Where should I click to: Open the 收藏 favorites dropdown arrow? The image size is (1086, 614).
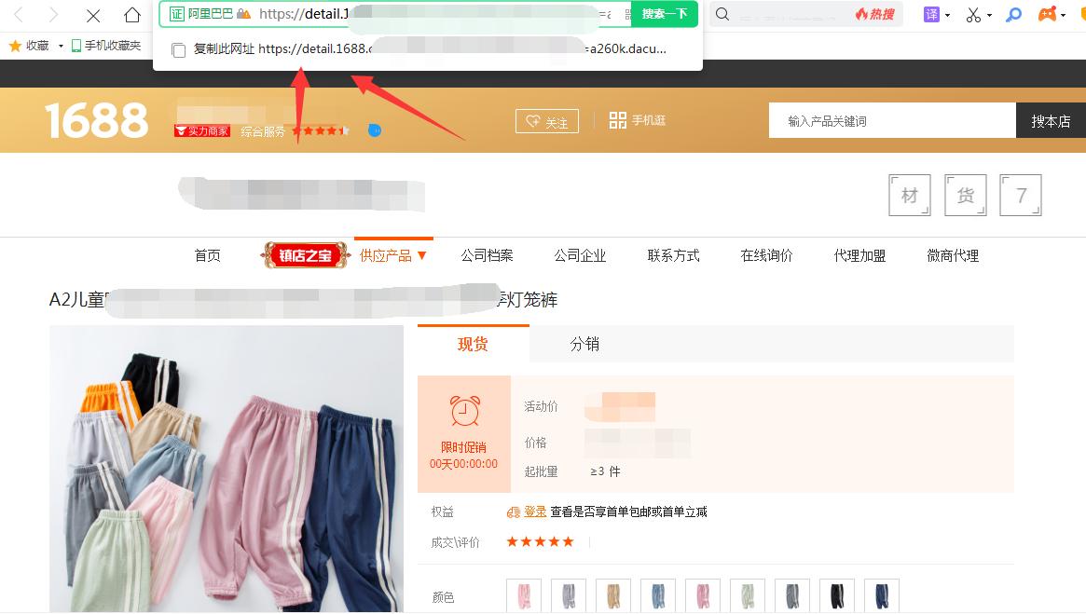(60, 45)
